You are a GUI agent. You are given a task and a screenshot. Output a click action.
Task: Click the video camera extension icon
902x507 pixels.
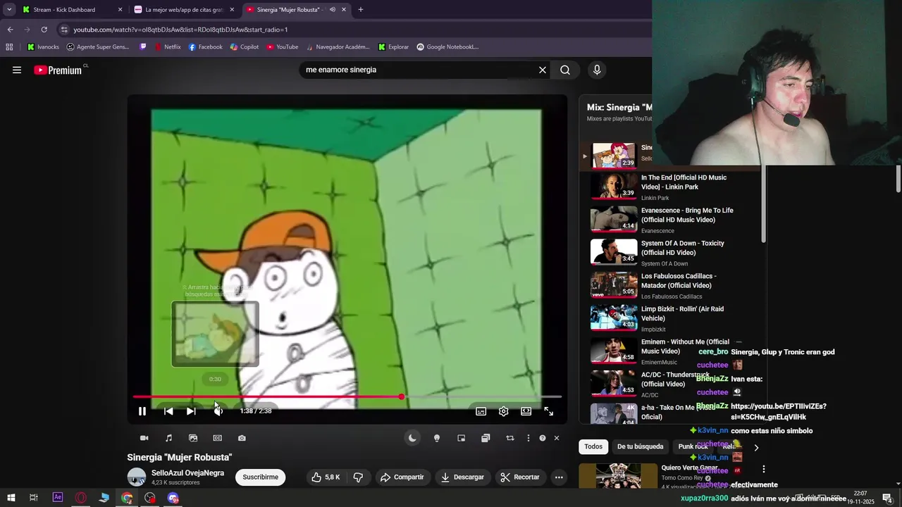[x=144, y=438]
